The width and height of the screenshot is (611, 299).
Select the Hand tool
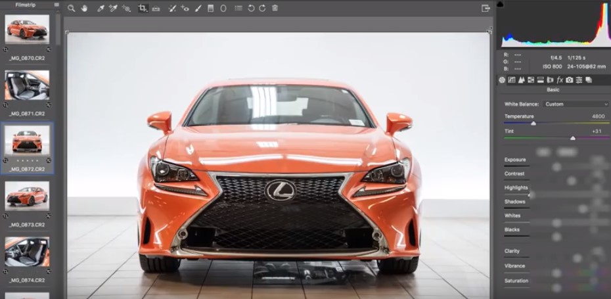pyautogui.click(x=84, y=8)
